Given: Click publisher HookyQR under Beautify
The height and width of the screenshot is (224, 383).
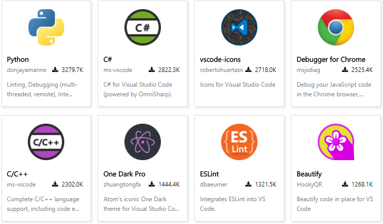Looking at the screenshot, I should click(x=309, y=184).
